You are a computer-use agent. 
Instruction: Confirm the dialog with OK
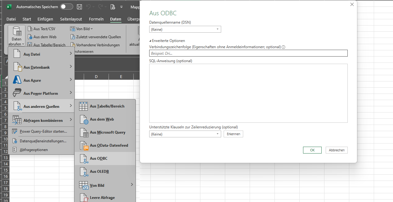pyautogui.click(x=312, y=150)
